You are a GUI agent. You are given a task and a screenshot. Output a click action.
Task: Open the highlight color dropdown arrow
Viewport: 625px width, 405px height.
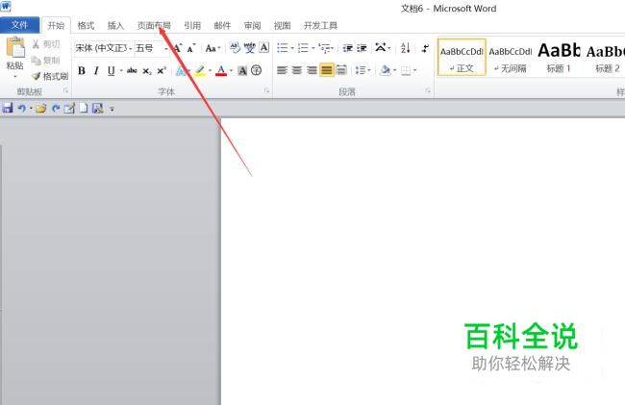210,71
